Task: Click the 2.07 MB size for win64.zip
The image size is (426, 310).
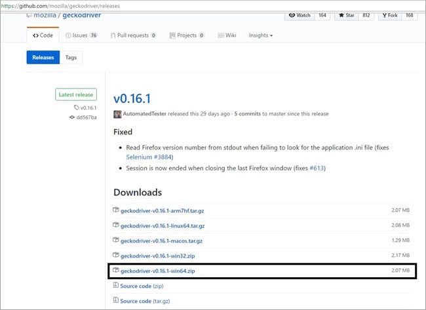Action: coord(400,270)
